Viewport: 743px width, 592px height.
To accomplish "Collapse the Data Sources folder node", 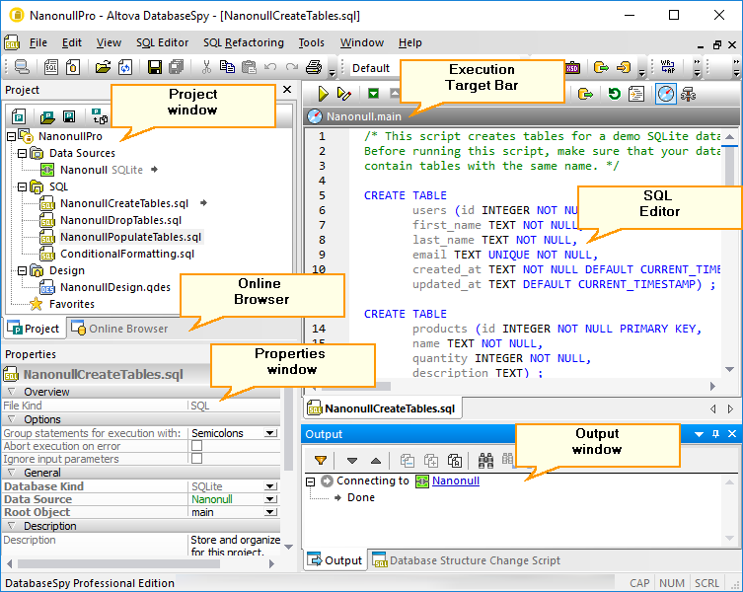I will click(22, 154).
